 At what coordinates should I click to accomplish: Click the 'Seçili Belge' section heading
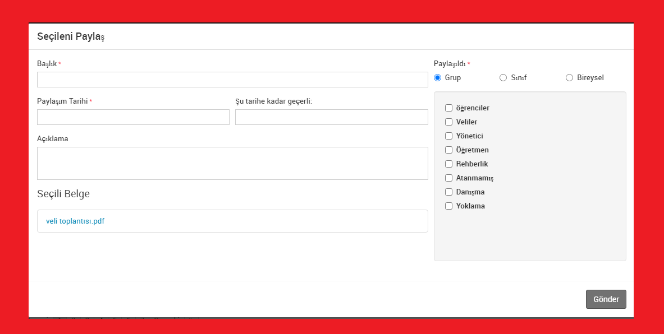pyautogui.click(x=63, y=194)
